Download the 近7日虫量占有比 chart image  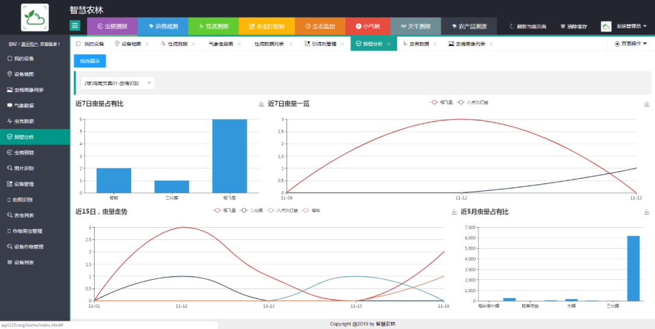coord(261,104)
